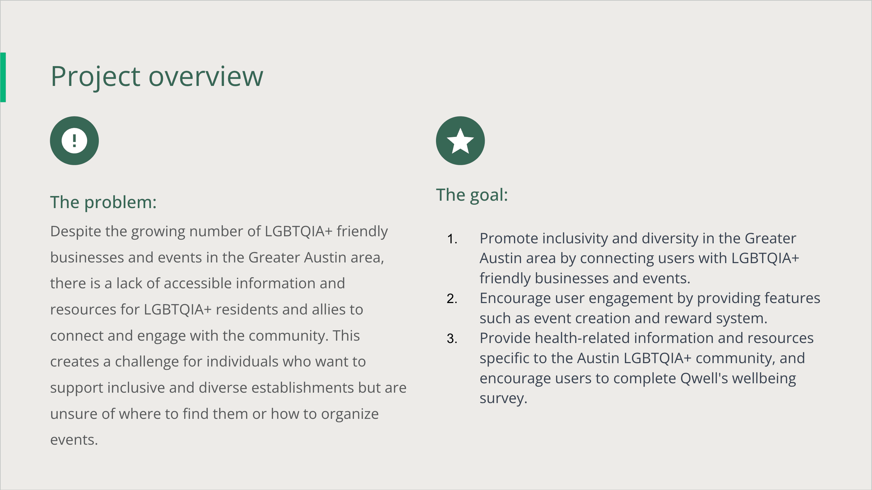The image size is (872, 490).
Task: Click the green accent bar beside title
Action: pos(3,77)
